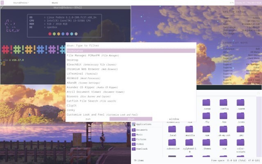Open the .cpanm folder icon
Viewport: 262px width, 164px height.
[241, 102]
